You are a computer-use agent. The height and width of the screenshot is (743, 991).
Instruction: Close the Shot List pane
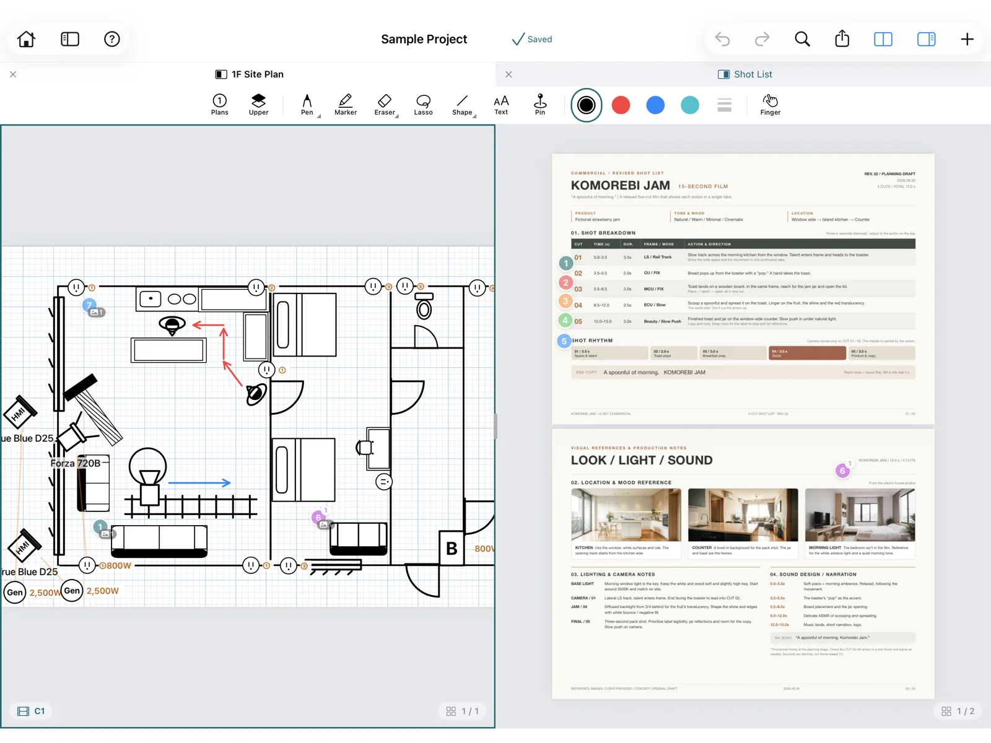click(509, 74)
